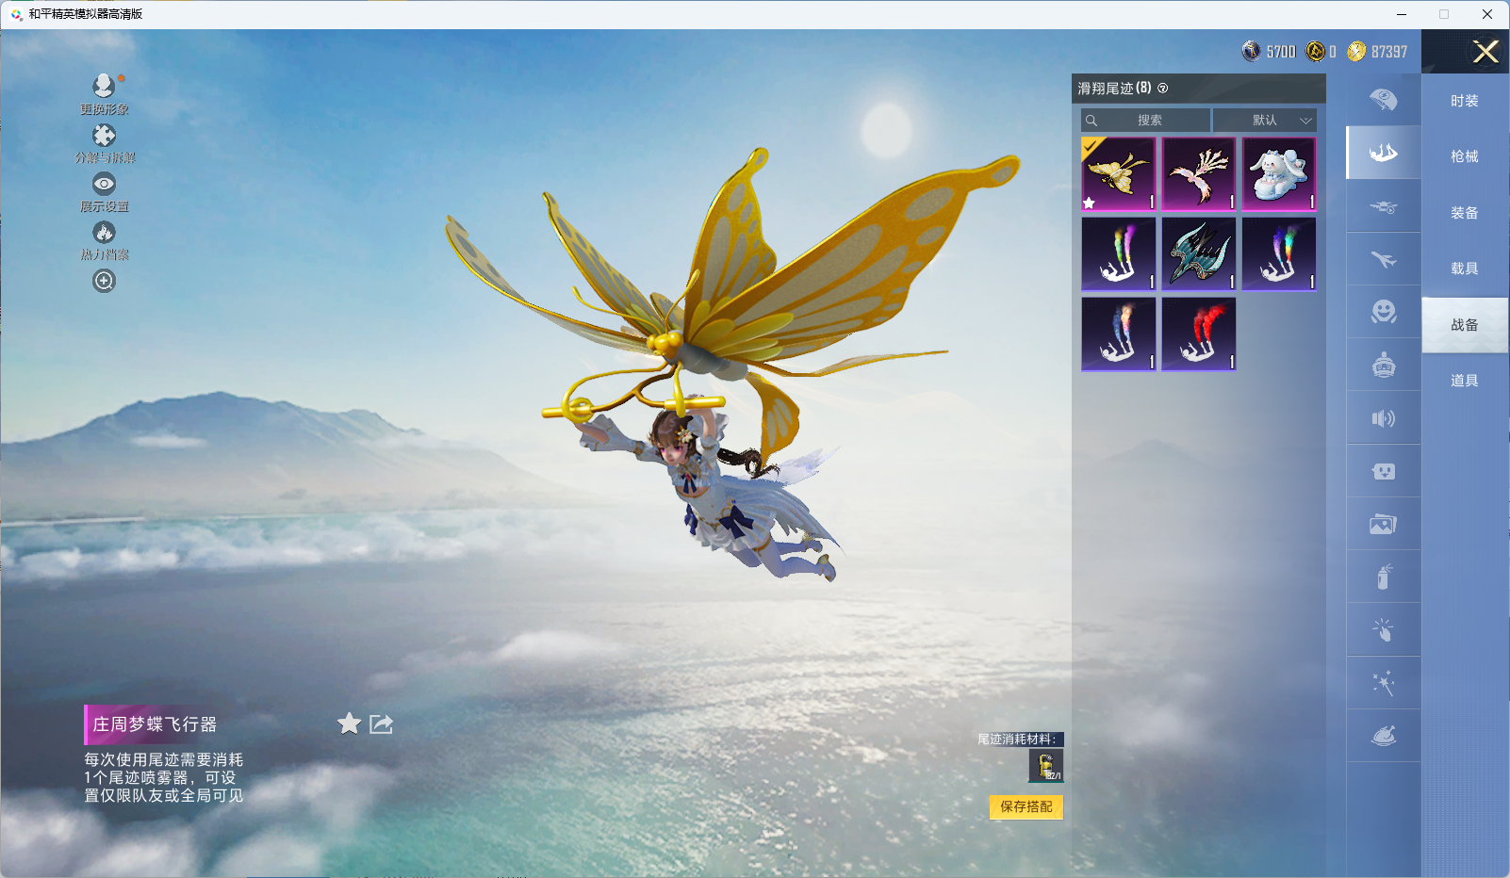Image resolution: width=1510 pixels, height=878 pixels.
Task: Switch to the 枪械 firearms tab
Action: coord(1464,156)
